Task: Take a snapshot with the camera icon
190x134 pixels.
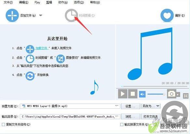Action: tap(171, 94)
